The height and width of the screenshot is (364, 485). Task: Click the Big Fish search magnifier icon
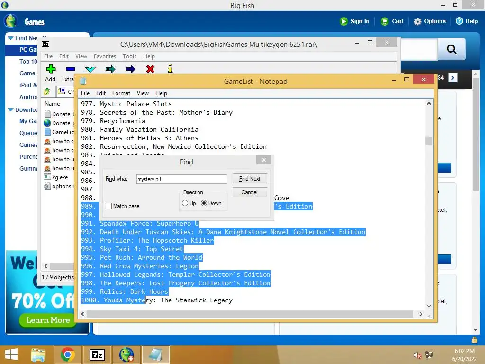451,49
